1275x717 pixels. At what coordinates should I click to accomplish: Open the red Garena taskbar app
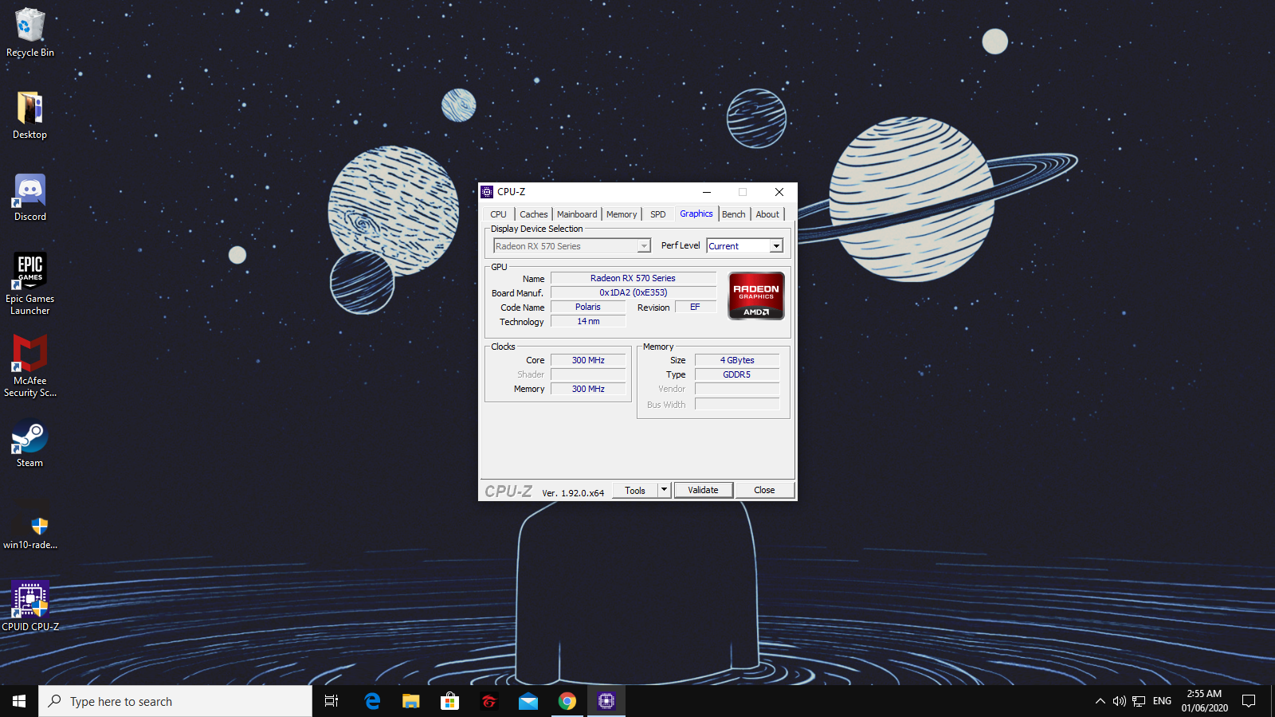click(x=488, y=701)
